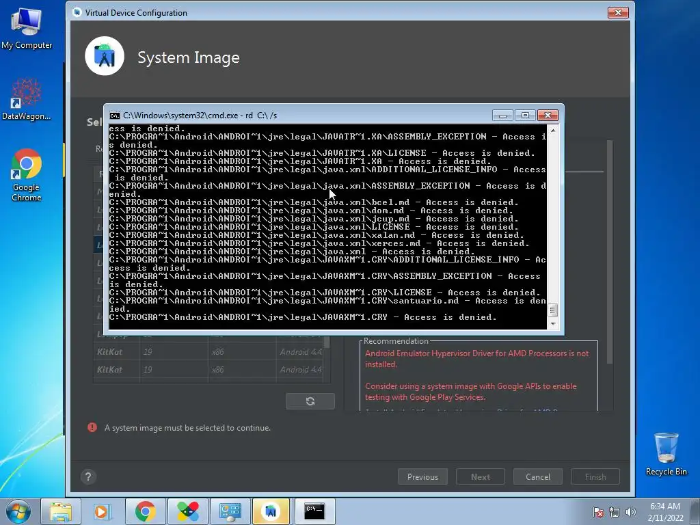Screen dimensions: 700x525
Task: Switch to Android Studio taskbar button
Action: (x=271, y=511)
